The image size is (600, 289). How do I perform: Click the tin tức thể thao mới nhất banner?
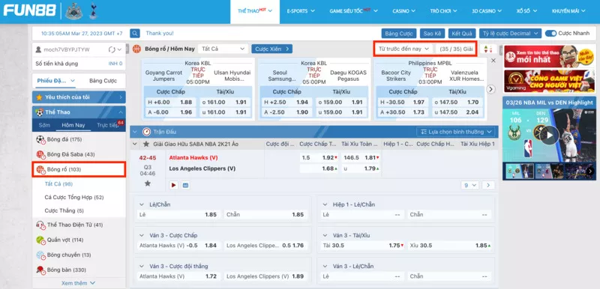(549, 56)
